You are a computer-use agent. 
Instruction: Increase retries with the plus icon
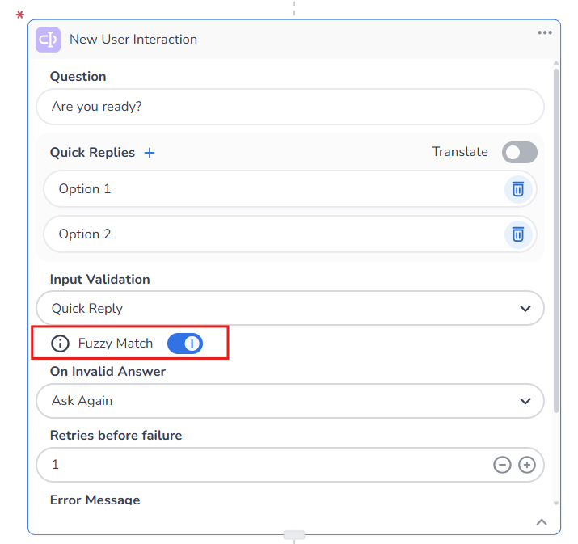coord(527,465)
